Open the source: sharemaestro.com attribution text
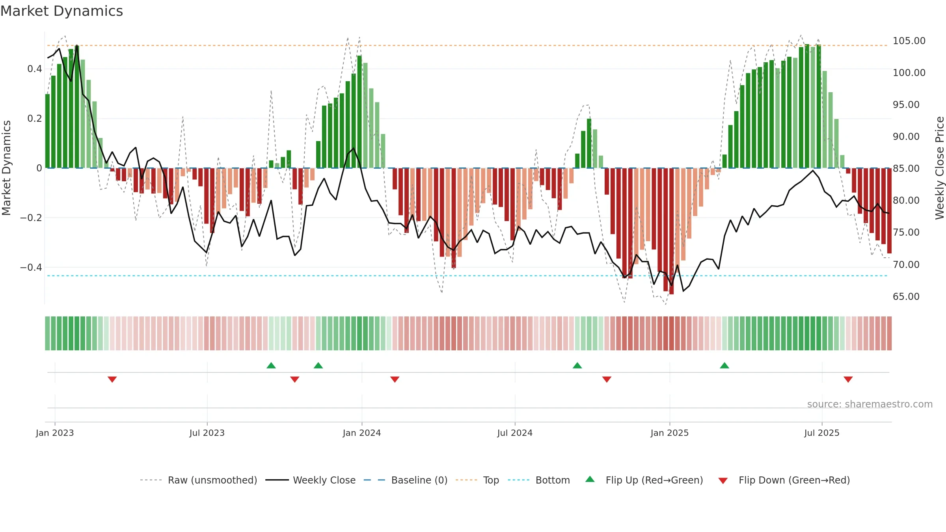Screen dimensions: 946x532 [x=870, y=404]
